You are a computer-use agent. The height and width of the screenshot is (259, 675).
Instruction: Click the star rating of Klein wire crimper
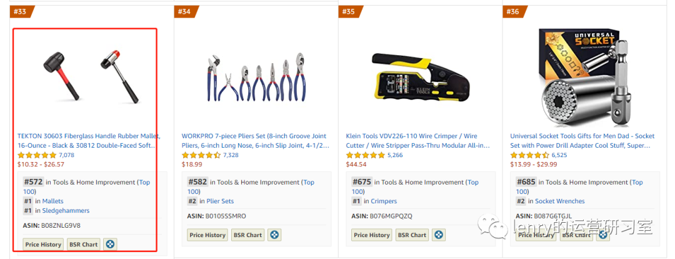(365, 155)
